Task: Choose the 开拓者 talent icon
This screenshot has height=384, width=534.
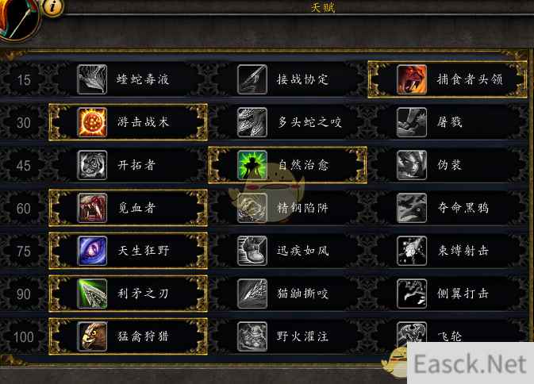Action: click(x=92, y=165)
